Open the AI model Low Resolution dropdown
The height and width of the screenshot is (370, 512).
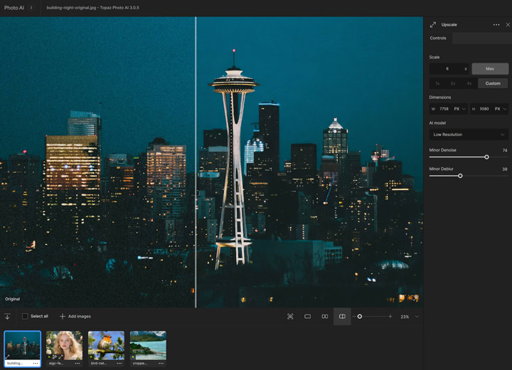(469, 134)
